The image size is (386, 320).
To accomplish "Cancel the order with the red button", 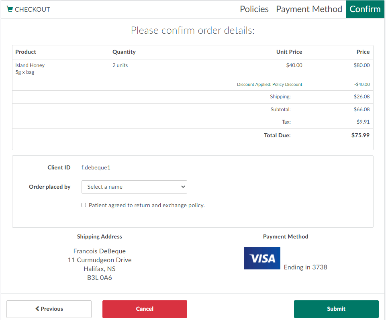I will [145, 309].
